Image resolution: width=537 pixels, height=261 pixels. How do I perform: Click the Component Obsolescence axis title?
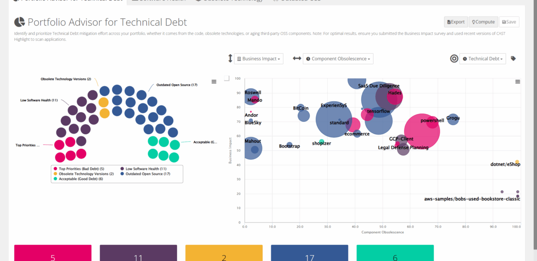[x=382, y=232]
